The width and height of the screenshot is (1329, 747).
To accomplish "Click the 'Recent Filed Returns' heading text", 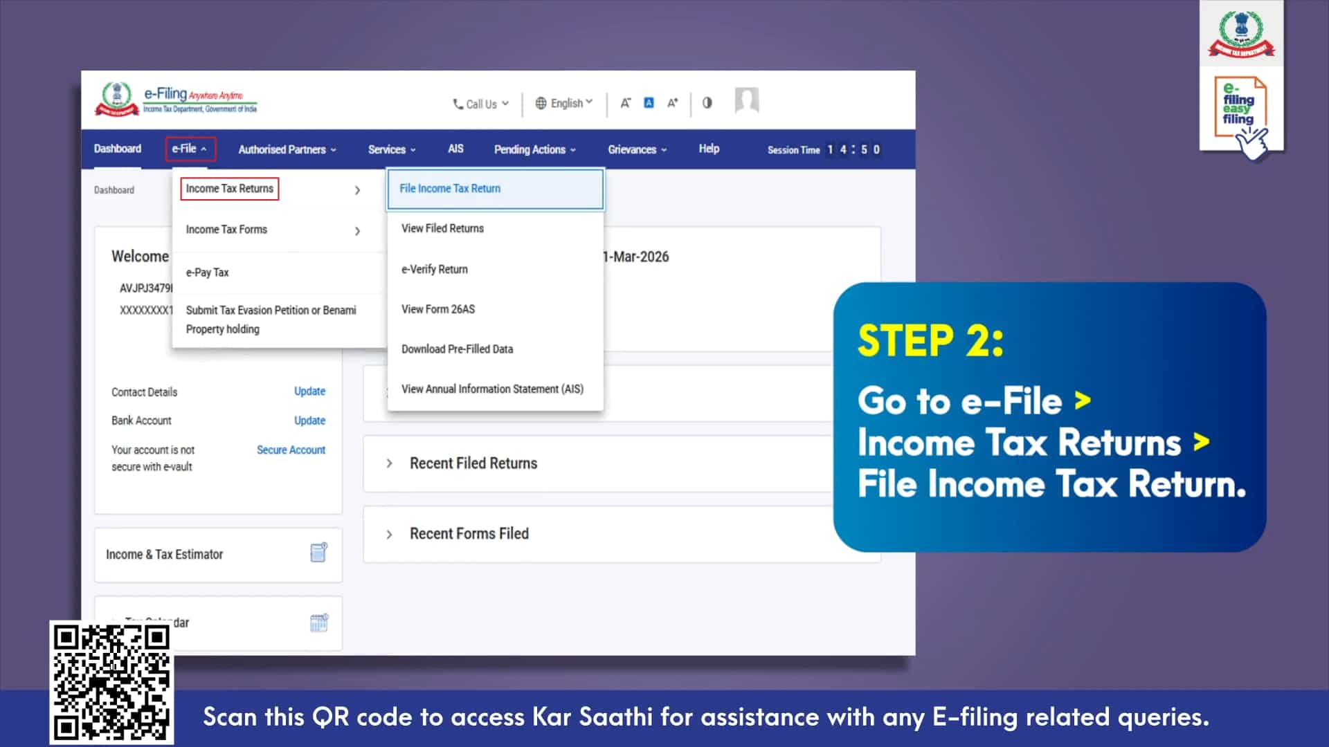I will [x=473, y=463].
